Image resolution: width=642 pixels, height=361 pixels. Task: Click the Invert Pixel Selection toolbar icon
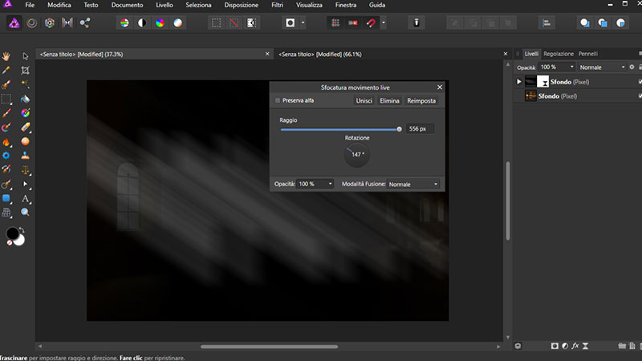tap(251, 23)
